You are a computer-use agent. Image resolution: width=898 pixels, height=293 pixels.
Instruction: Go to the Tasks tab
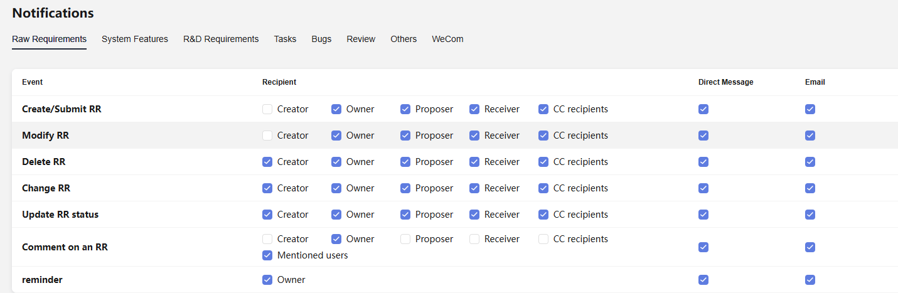click(285, 39)
